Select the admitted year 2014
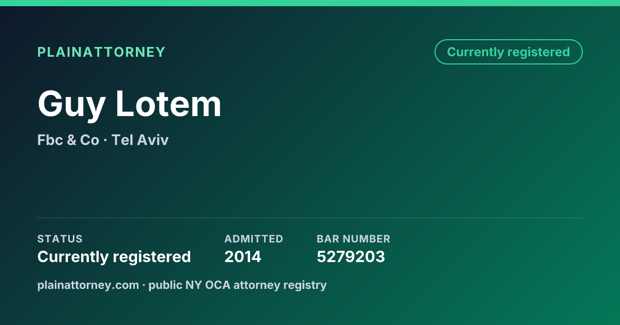 (243, 257)
